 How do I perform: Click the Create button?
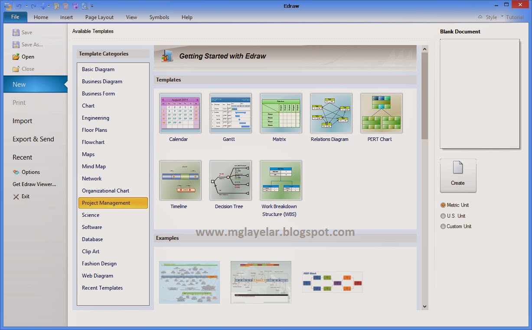[x=458, y=176]
